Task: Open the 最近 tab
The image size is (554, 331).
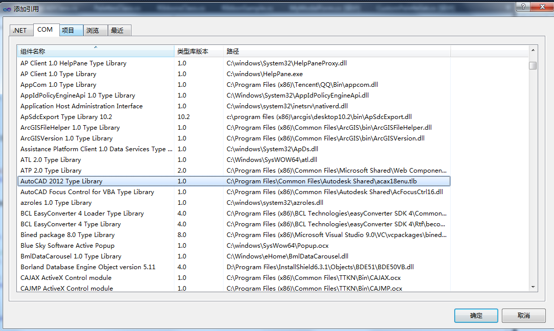Action: tap(119, 31)
